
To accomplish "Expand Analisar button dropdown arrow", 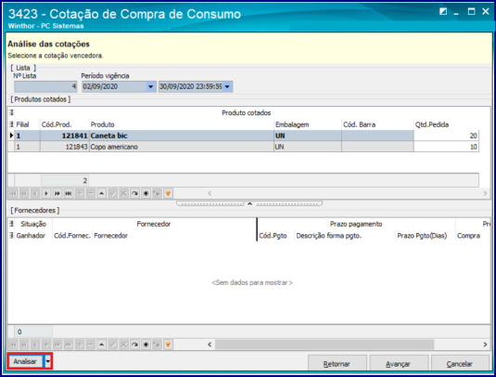I will [48, 361].
